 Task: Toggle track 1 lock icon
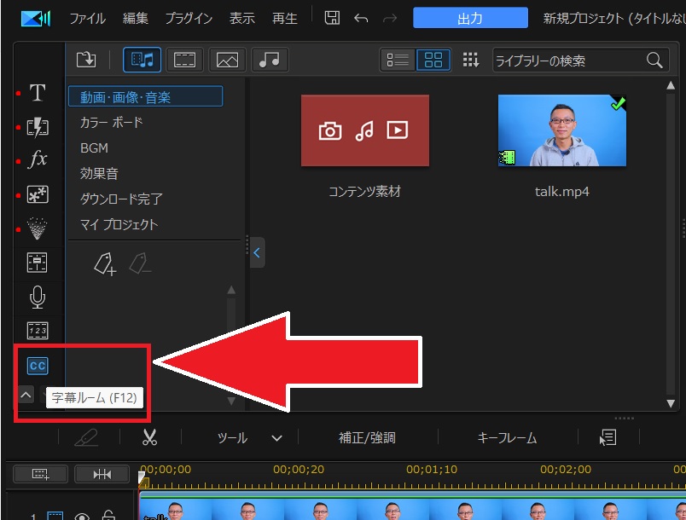pyautogui.click(x=108, y=515)
